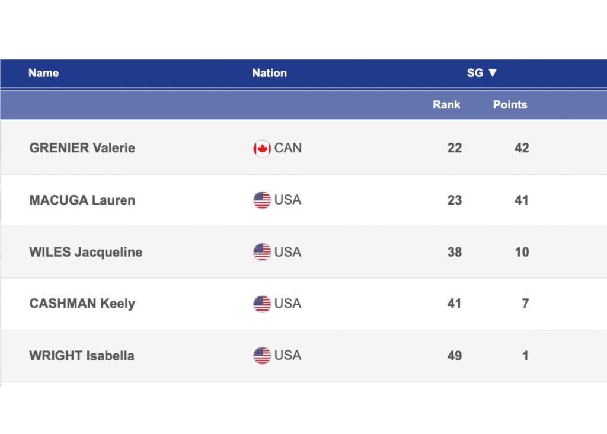Click the Canadian flag icon beside CAN
Viewport: 607px width, 434px height.
(x=262, y=148)
